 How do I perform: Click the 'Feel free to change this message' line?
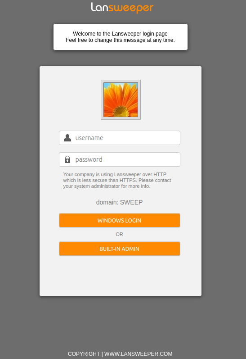(x=120, y=40)
